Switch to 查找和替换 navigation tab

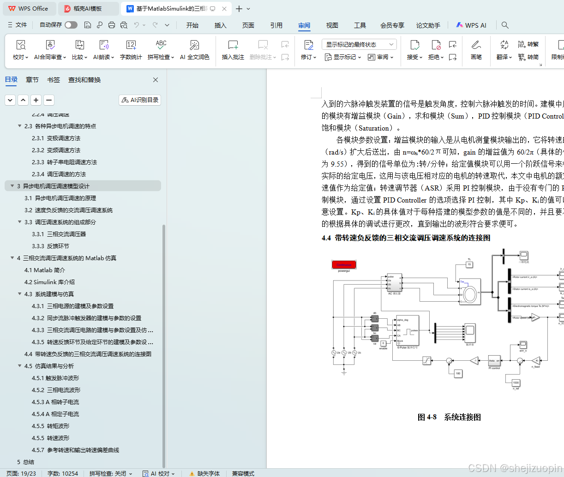84,80
